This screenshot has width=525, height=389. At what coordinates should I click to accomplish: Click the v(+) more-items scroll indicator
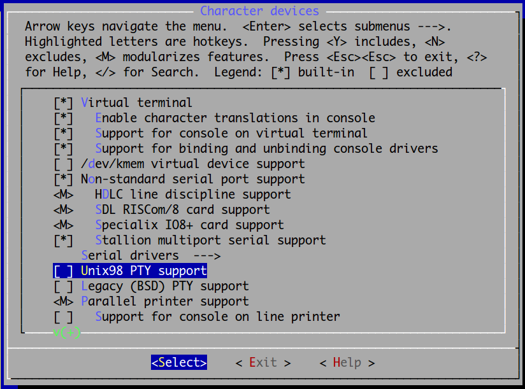67,332
